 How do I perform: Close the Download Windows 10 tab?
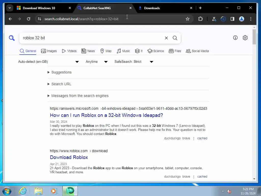click(x=70, y=8)
